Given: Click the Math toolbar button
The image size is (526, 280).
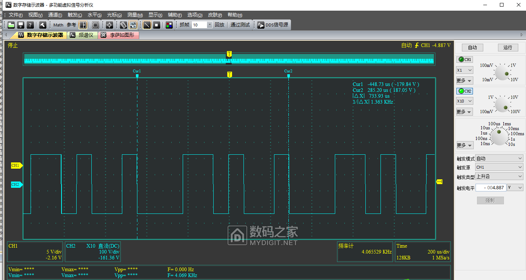Looking at the screenshot, I should [58, 25].
